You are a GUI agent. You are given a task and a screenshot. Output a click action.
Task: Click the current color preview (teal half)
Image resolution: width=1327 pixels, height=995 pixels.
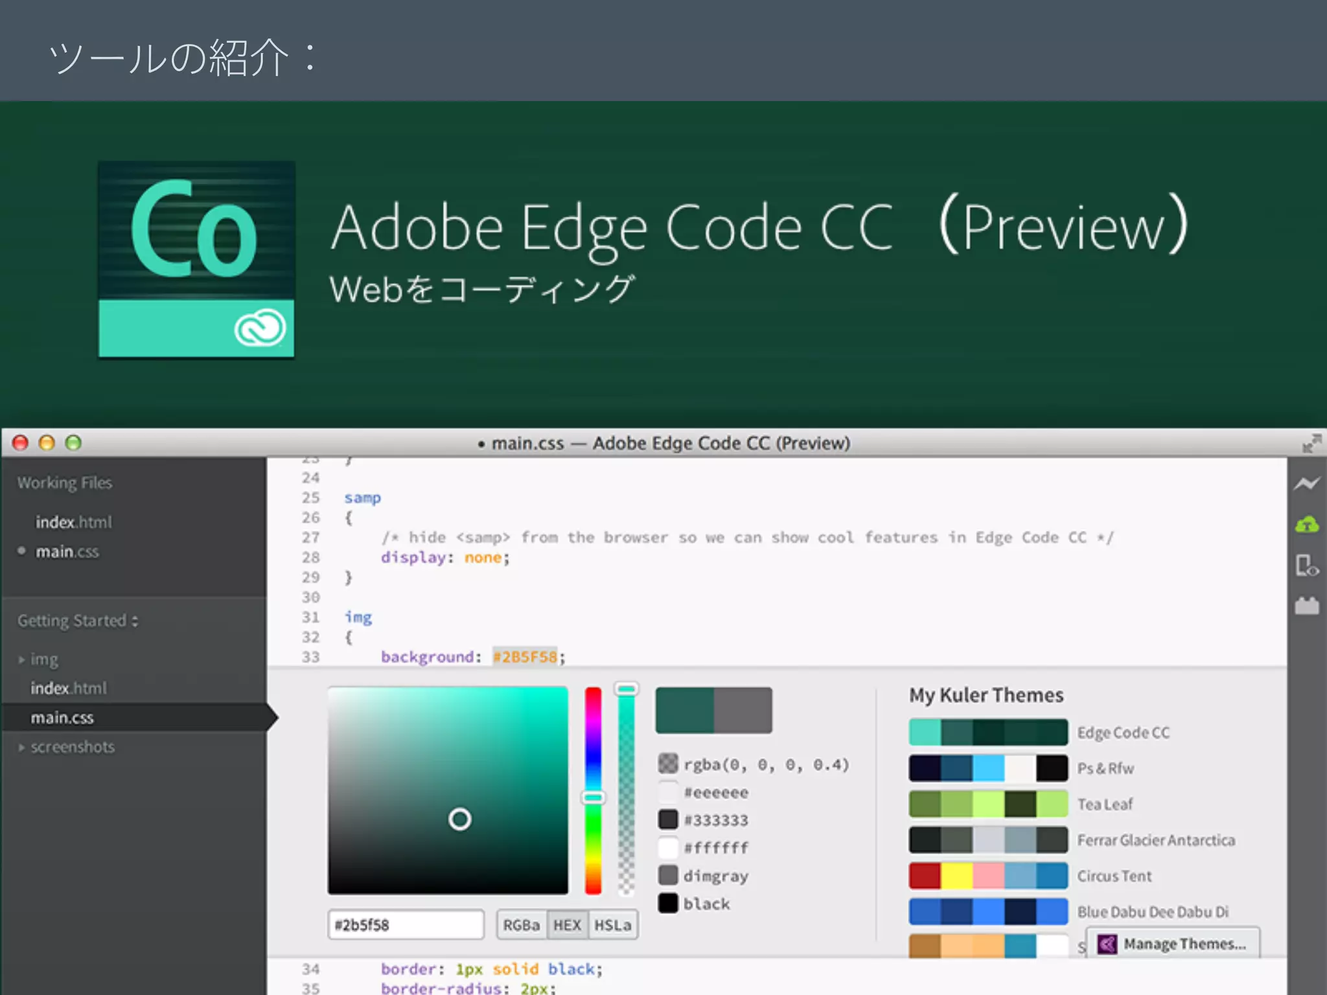685,711
